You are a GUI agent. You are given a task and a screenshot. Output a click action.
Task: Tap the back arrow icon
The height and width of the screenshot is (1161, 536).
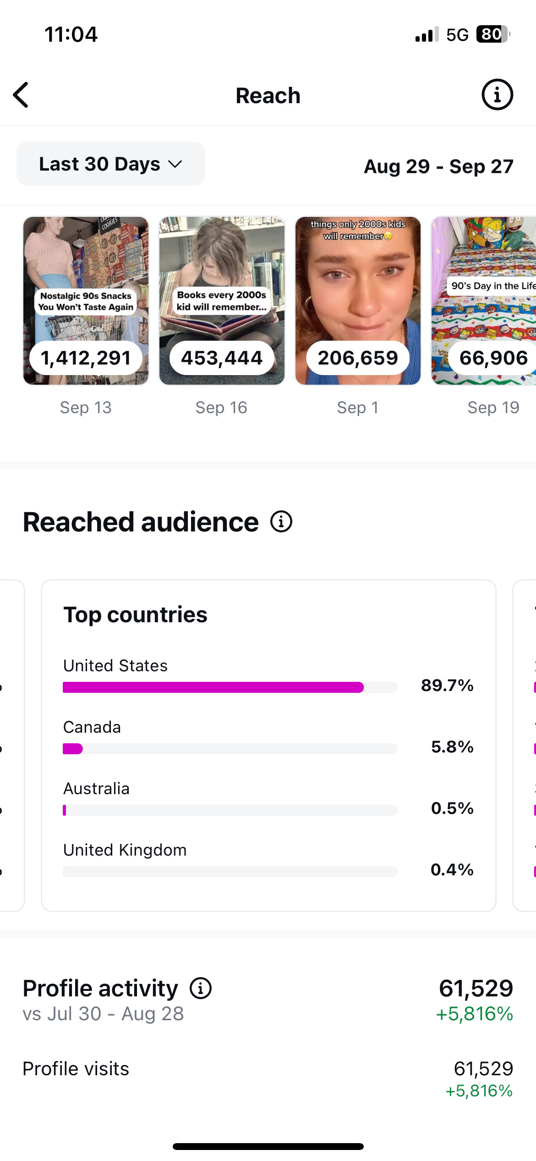pyautogui.click(x=21, y=95)
